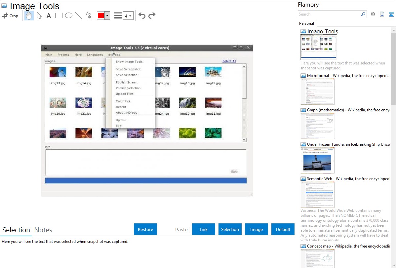
Task: Open the Image Tools snapshot thumbnail
Action: coord(318,47)
